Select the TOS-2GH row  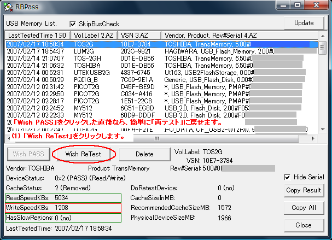tap(162, 58)
